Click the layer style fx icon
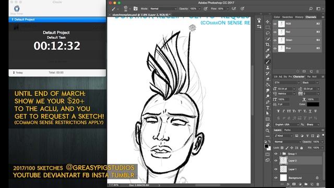The image size is (334, 188). click(x=288, y=184)
